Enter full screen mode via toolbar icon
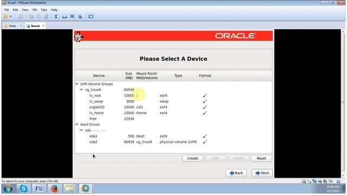The width and height of the screenshot is (347, 195). [x=72, y=17]
